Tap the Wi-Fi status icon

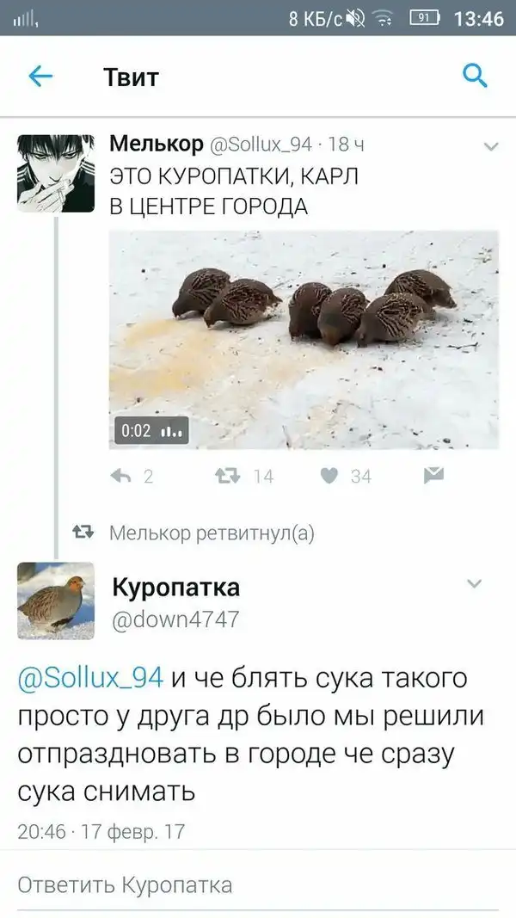(384, 19)
